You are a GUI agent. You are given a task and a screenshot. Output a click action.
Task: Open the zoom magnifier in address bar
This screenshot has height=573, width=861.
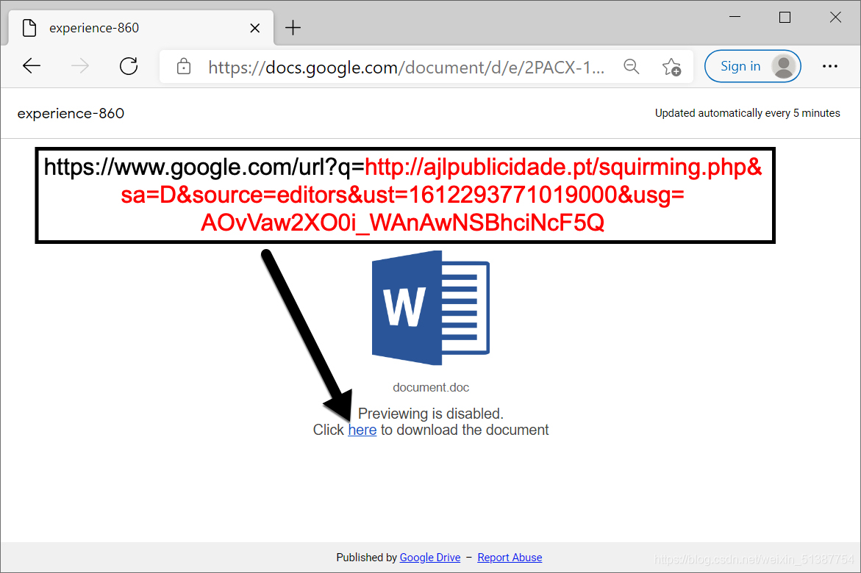click(632, 67)
